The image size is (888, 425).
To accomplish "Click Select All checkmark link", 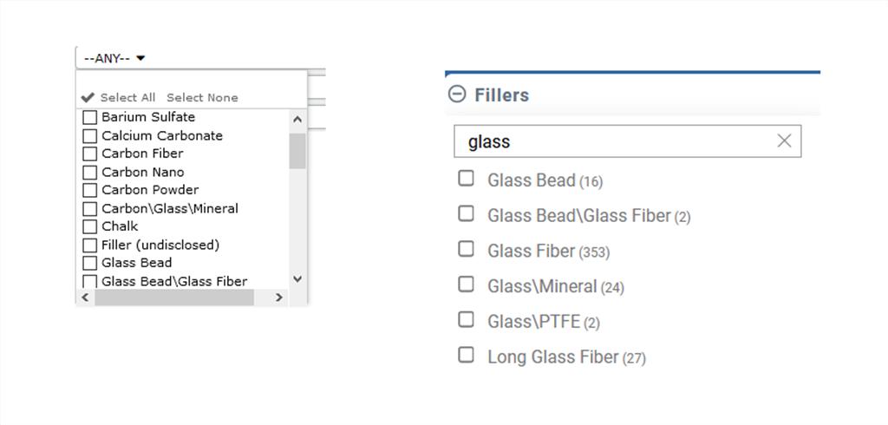I will tap(119, 98).
